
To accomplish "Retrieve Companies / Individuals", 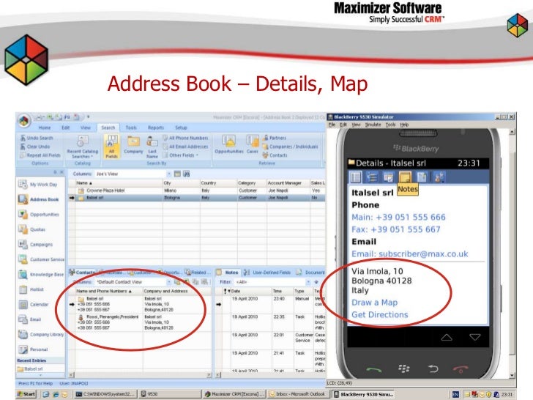I will coord(290,147).
